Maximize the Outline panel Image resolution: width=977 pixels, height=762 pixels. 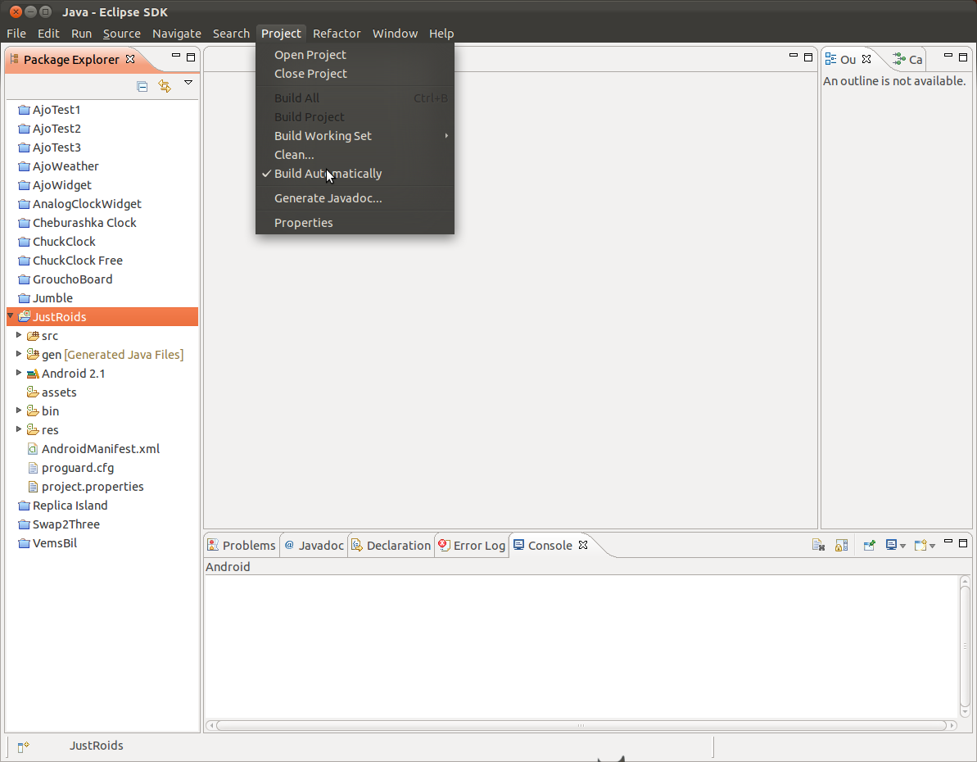coord(963,57)
